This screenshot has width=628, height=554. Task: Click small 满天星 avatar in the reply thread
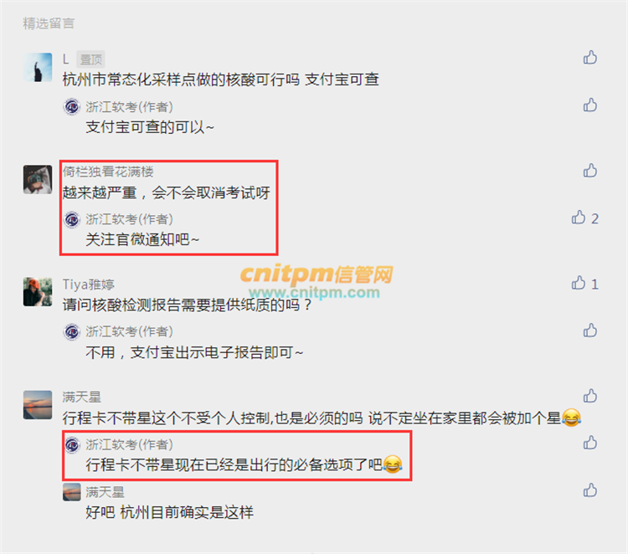pos(72,492)
